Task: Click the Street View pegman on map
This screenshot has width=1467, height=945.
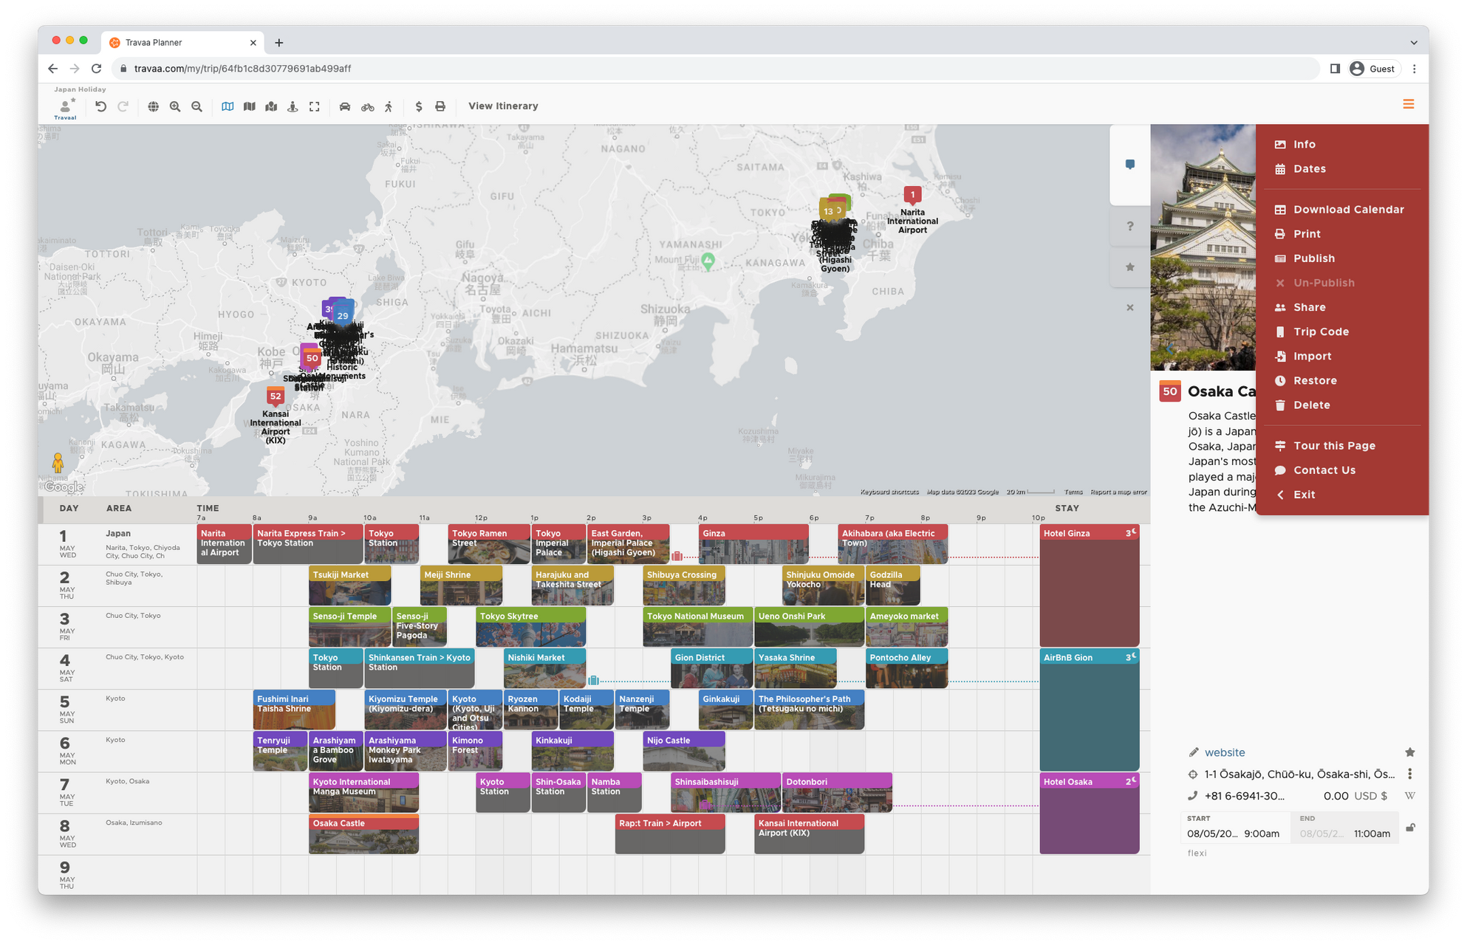Action: click(58, 463)
